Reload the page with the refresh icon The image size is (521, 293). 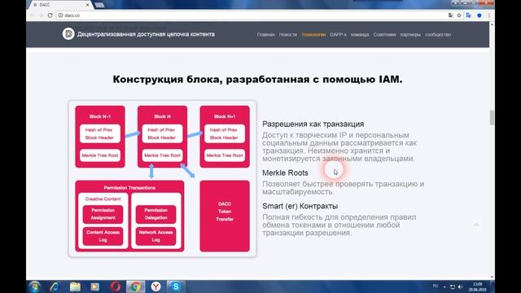[50, 15]
